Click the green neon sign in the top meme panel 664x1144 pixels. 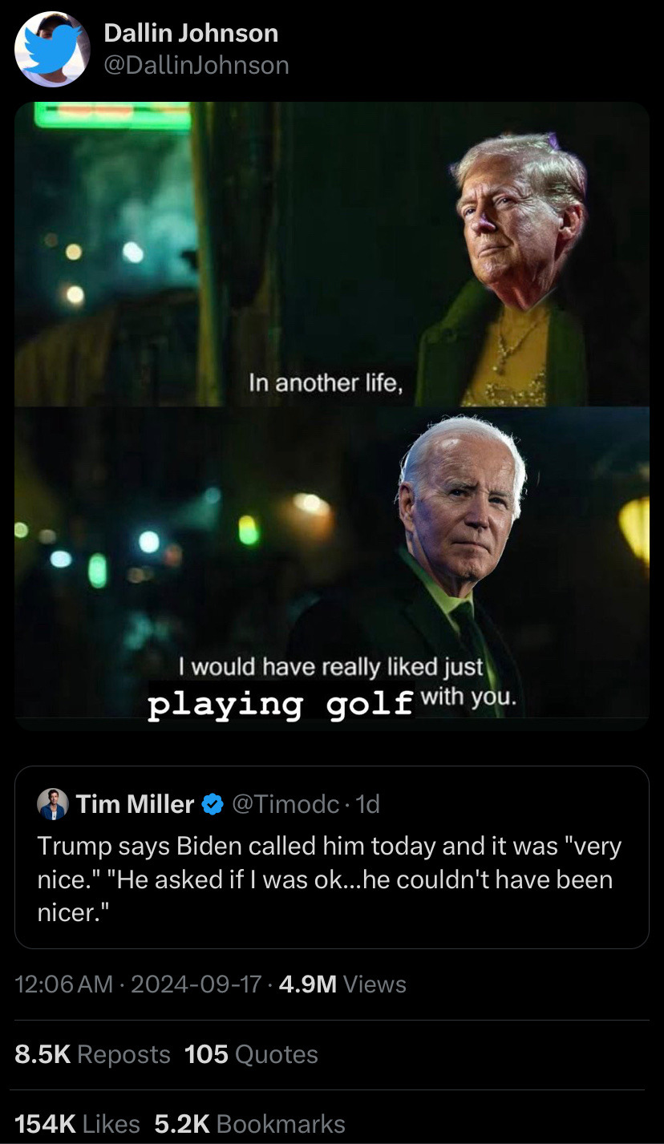112,116
